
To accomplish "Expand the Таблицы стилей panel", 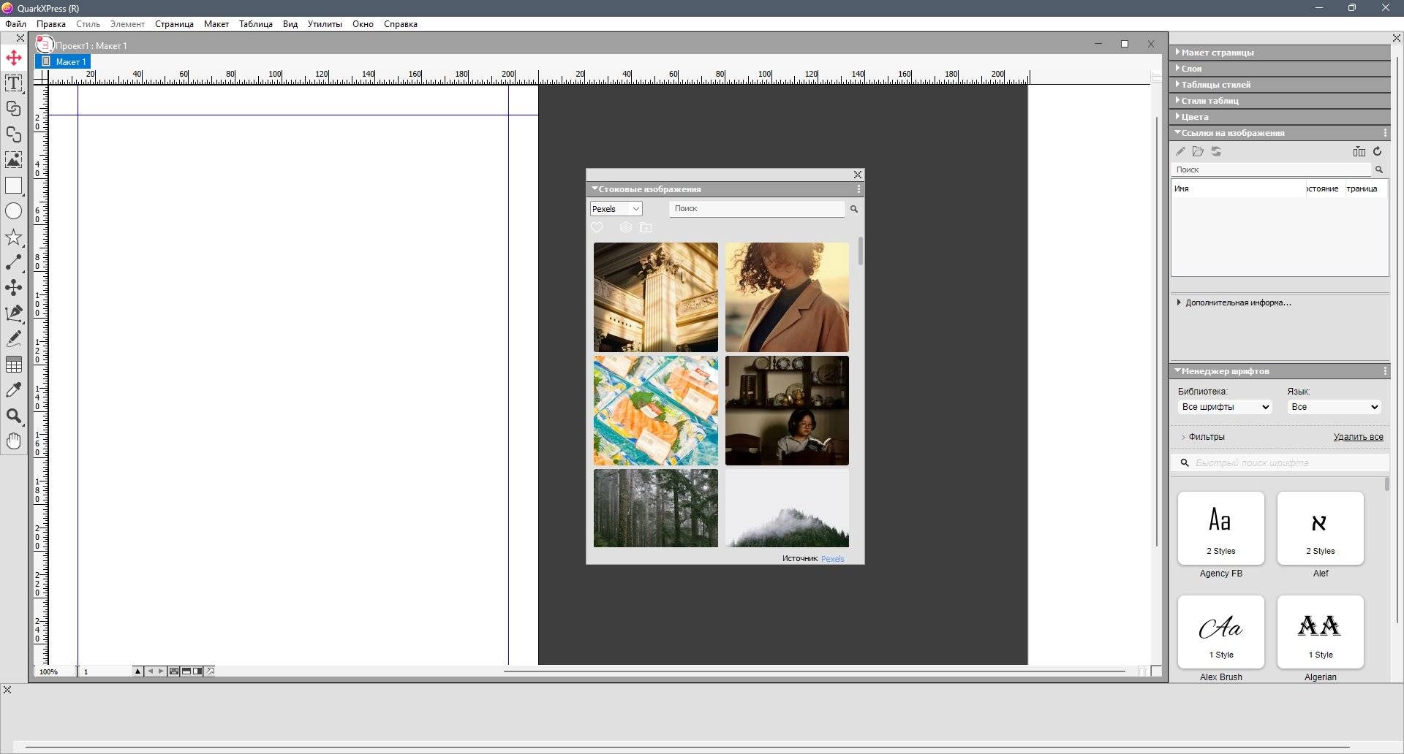I will tap(1280, 85).
